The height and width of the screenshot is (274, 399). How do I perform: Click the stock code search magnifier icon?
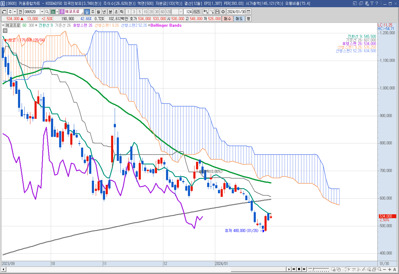47,12
